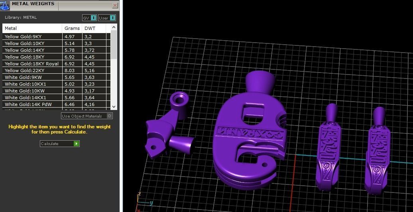Toggle the User library switch
The width and height of the screenshot is (413, 212).
(107, 18)
